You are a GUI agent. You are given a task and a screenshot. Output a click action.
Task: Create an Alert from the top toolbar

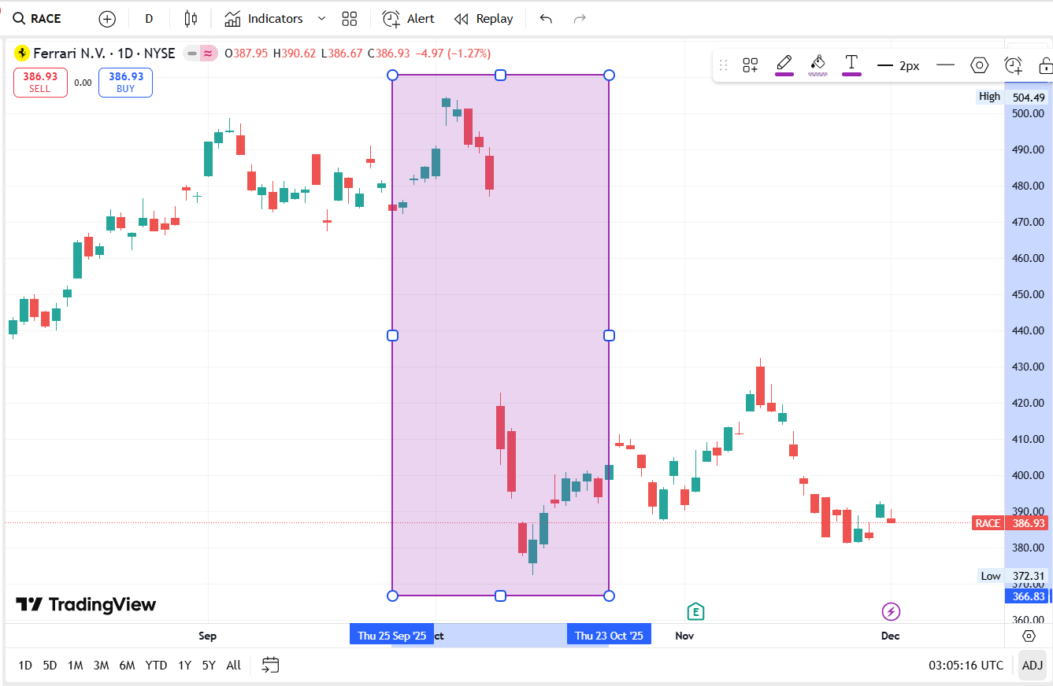coord(408,19)
